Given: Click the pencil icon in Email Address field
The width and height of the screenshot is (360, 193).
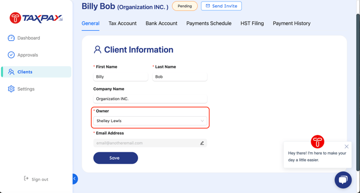Looking at the screenshot, I should point(202,143).
